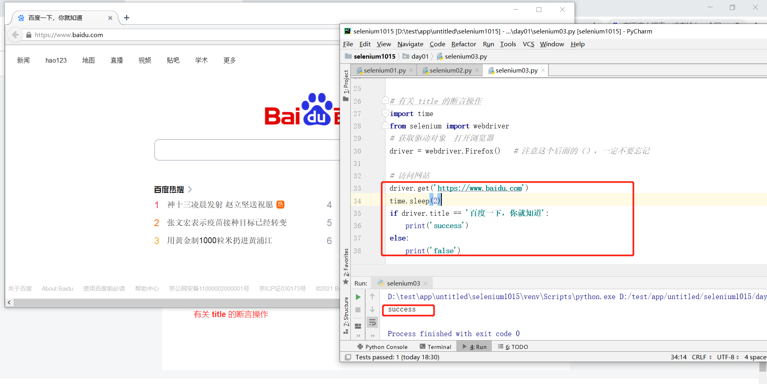This screenshot has width=767, height=384.
Task: Change UTF-8 file encoding in status bar
Action: click(728, 357)
